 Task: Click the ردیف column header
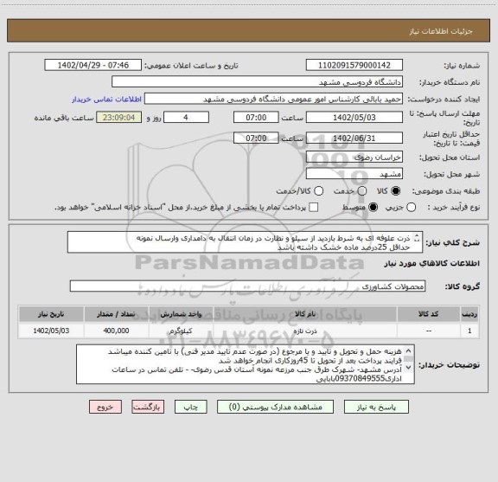(469, 314)
